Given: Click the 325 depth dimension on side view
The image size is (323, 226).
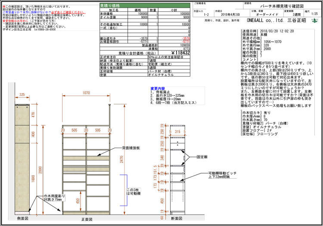Looking at the screenshot, I should coord(22,94).
